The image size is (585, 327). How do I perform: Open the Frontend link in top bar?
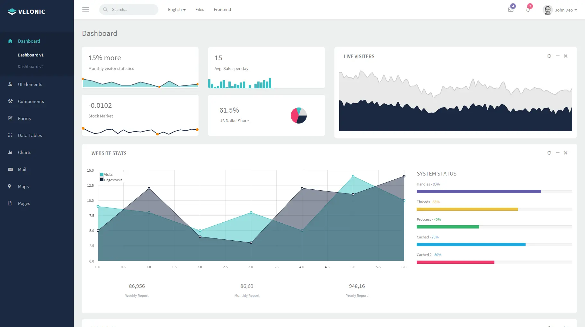(x=222, y=10)
